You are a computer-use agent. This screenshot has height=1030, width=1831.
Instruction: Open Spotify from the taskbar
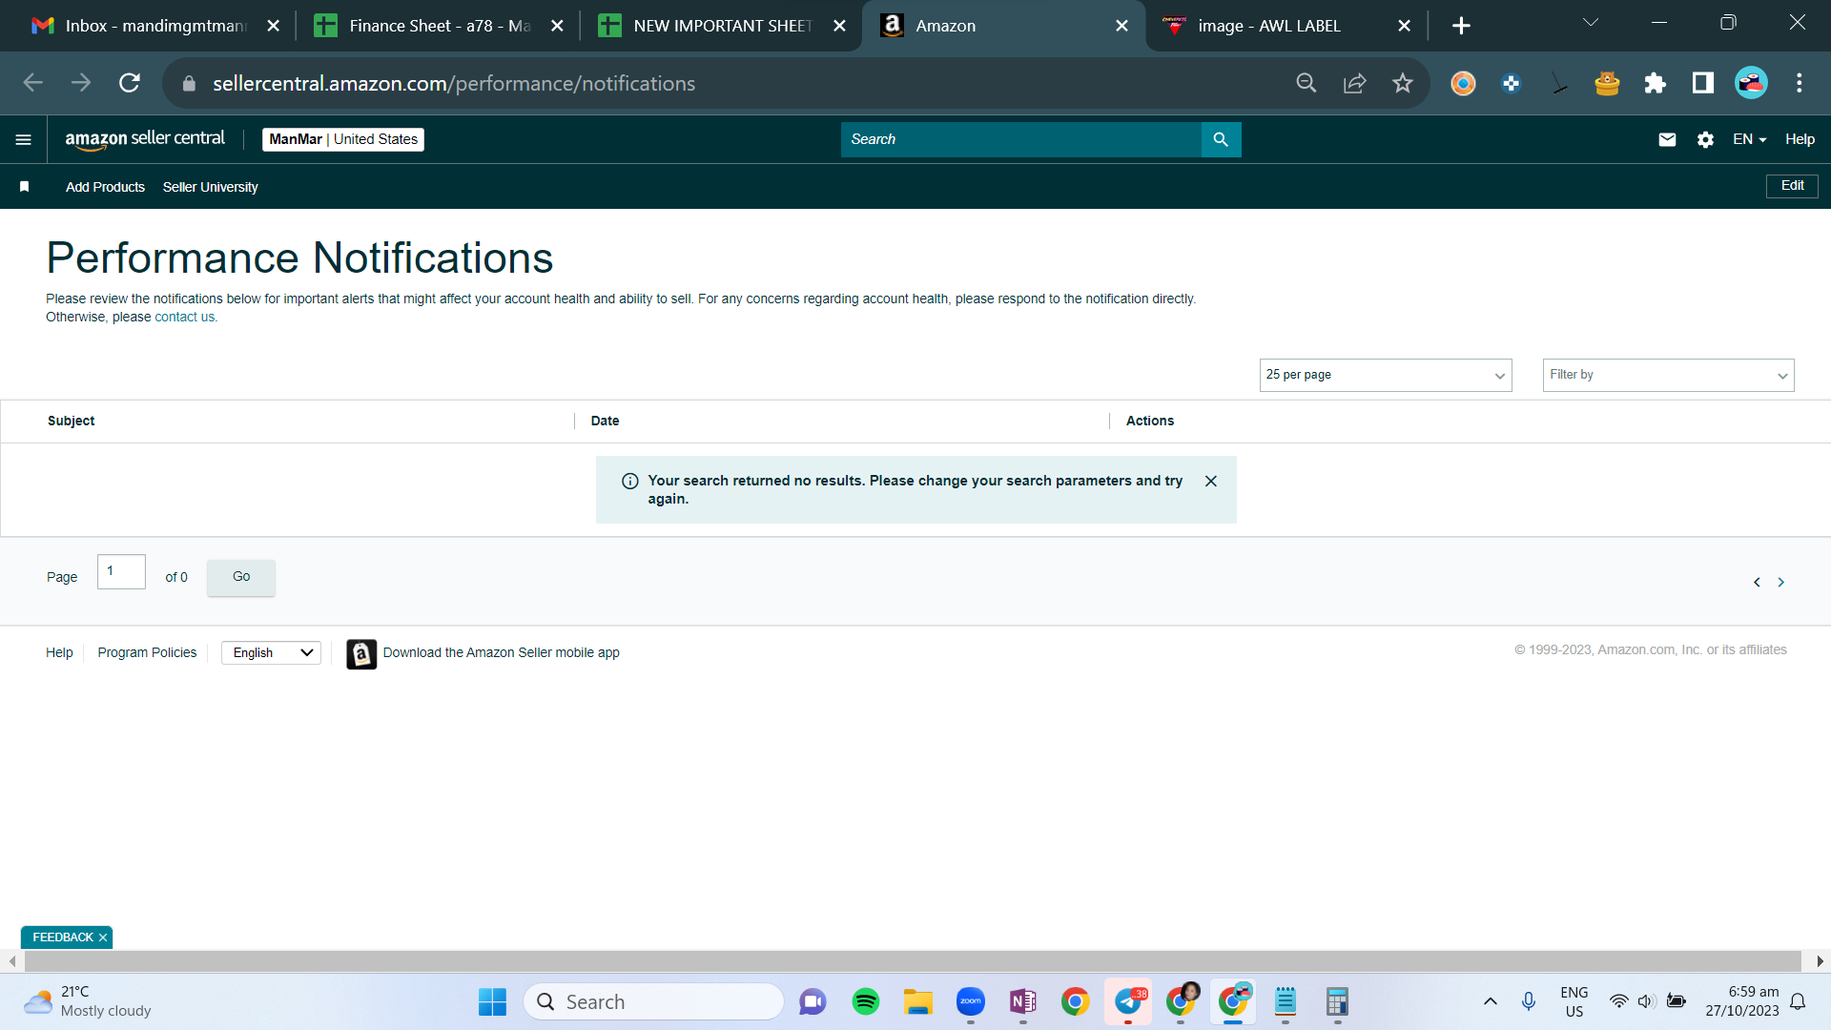pyautogui.click(x=866, y=1001)
